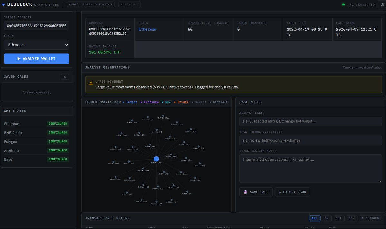Click the API CONNECTED label

(x=361, y=4)
